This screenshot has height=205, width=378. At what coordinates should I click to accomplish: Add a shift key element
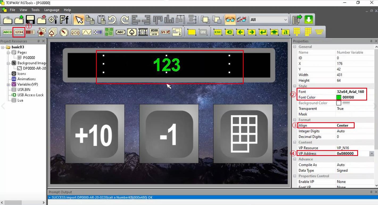(274, 32)
